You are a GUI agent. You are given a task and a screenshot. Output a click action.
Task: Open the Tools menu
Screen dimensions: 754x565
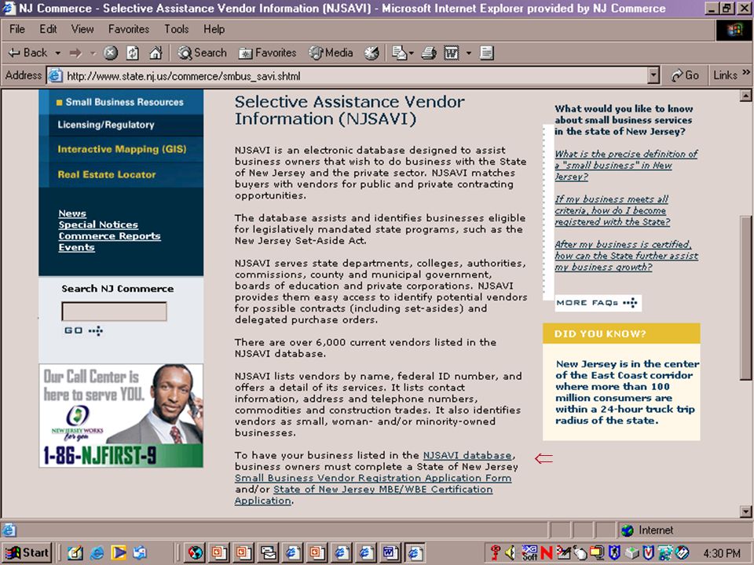[x=177, y=29]
